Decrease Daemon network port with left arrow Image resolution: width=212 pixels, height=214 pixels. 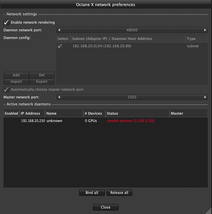[x=59, y=30]
